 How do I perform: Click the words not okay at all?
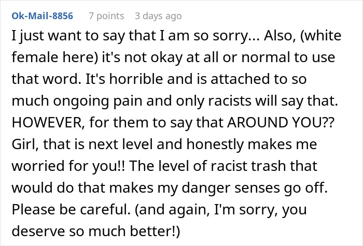(x=172, y=57)
